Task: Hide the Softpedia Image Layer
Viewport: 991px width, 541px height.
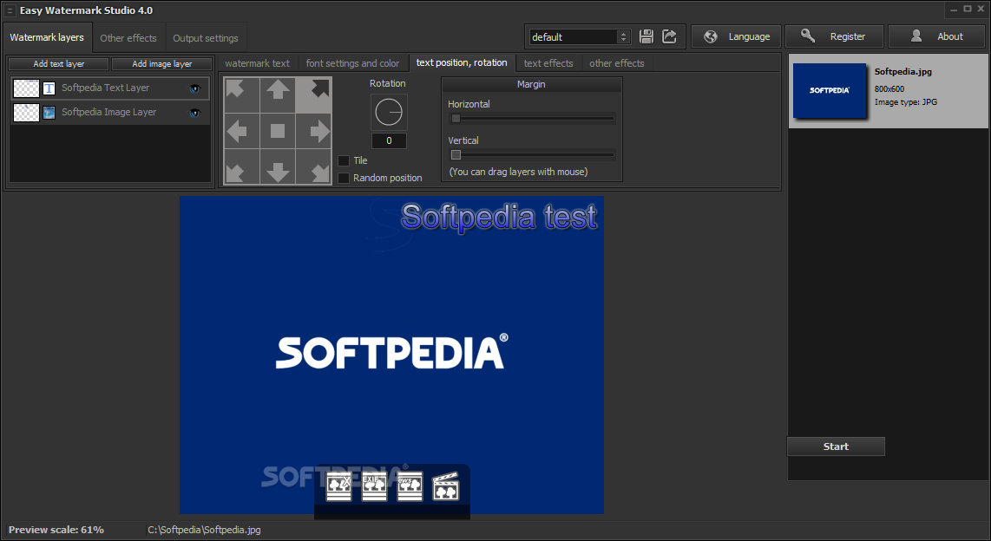Action: point(194,113)
